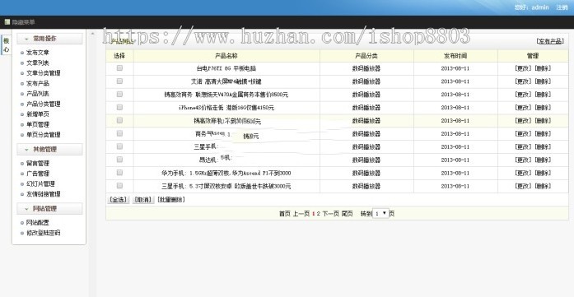Click the admin username in header
The image size is (574, 297).
[540, 7]
